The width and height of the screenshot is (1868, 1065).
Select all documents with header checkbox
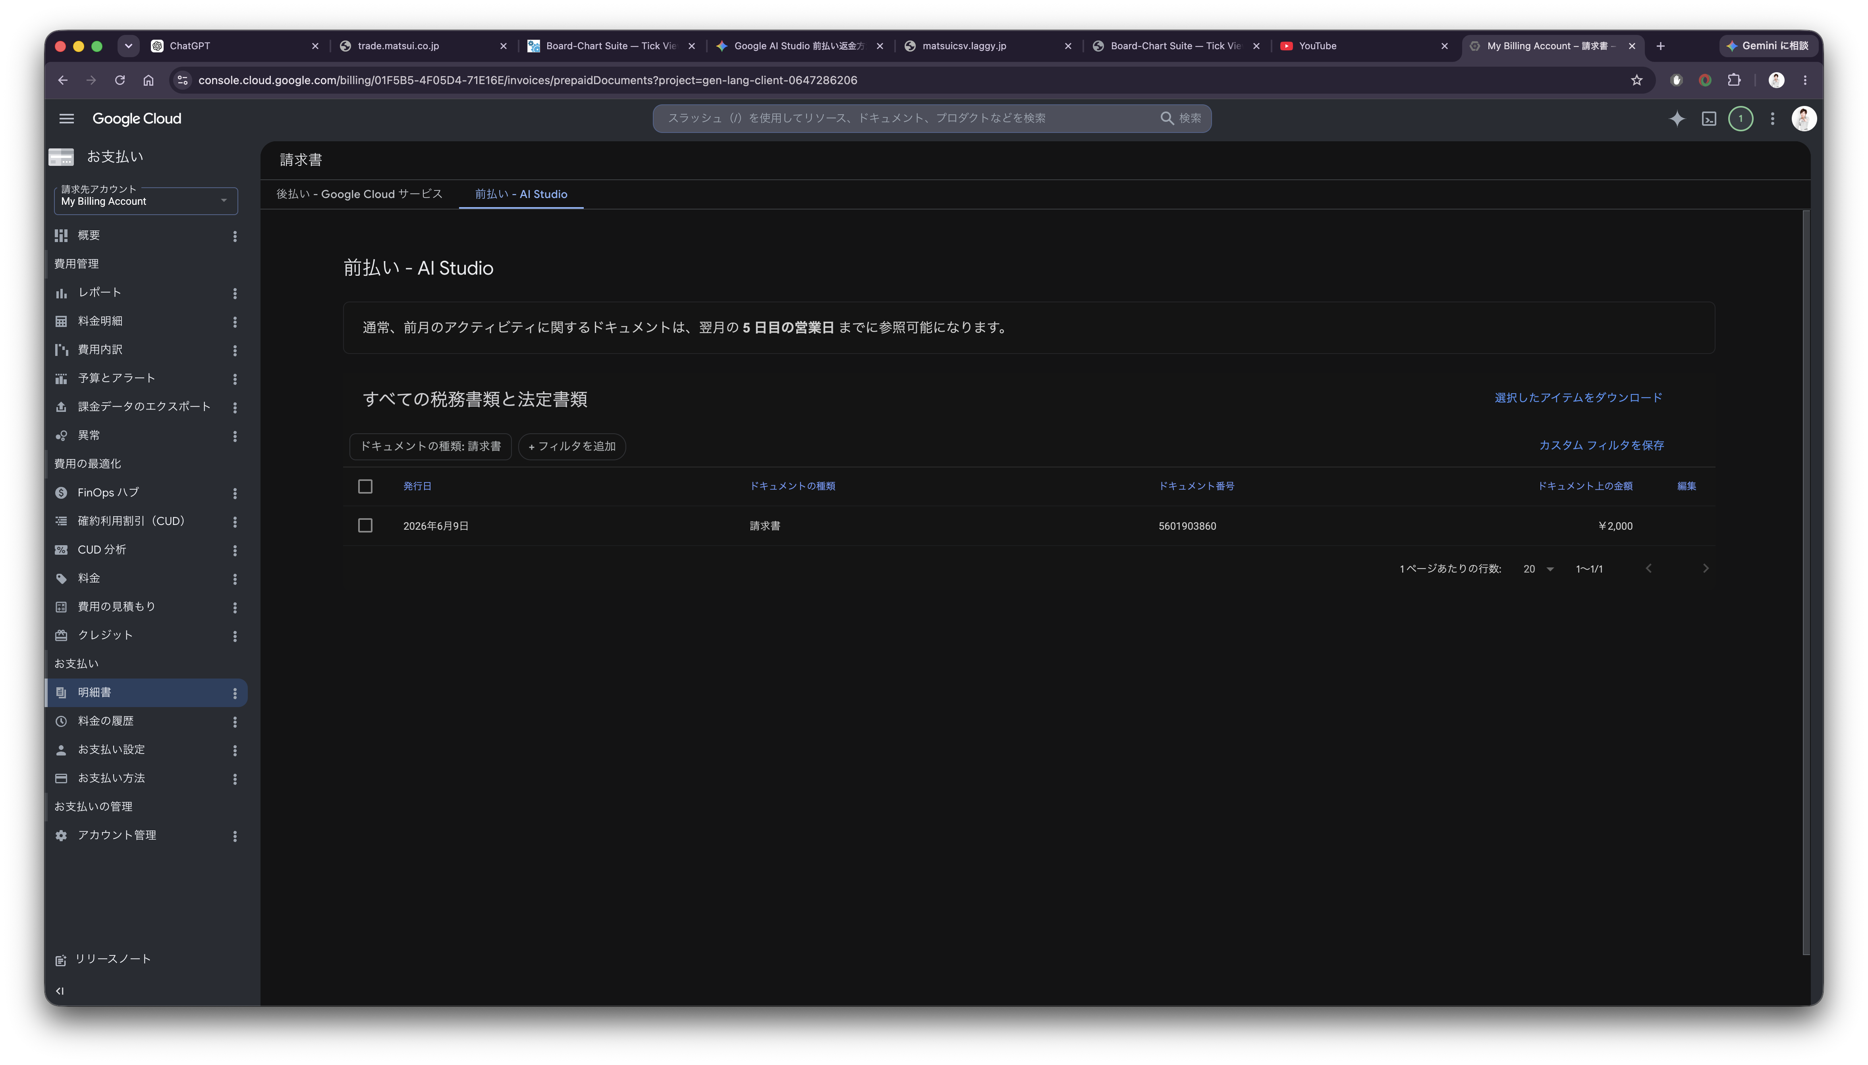pos(365,486)
